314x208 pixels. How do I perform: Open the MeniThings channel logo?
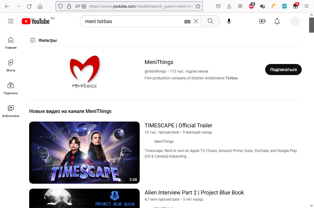[x=84, y=72]
